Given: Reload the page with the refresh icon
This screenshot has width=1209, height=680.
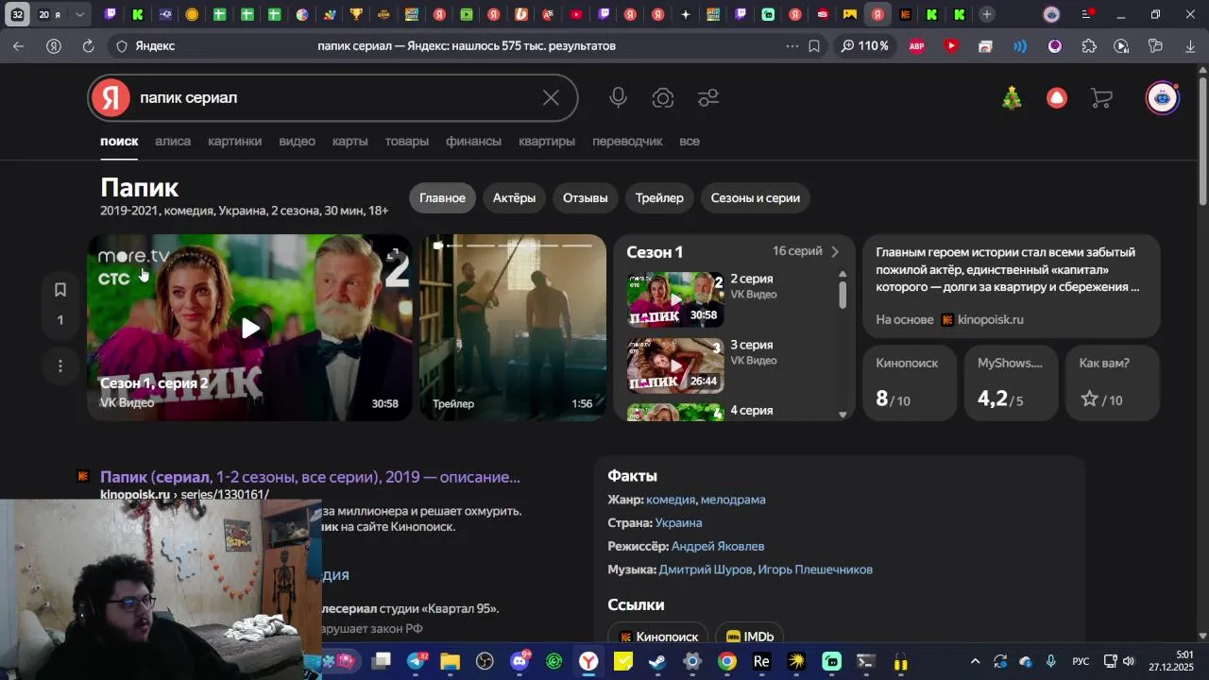Looking at the screenshot, I should click(x=88, y=45).
